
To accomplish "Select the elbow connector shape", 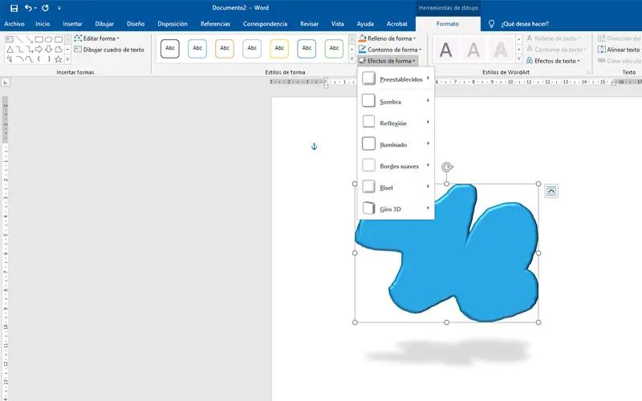I will pyautogui.click(x=19, y=49).
